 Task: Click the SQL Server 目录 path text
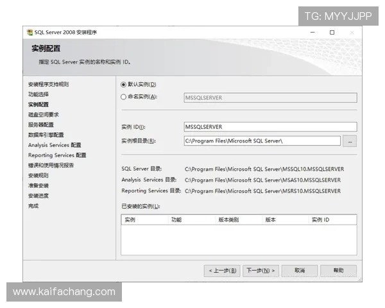264,169
